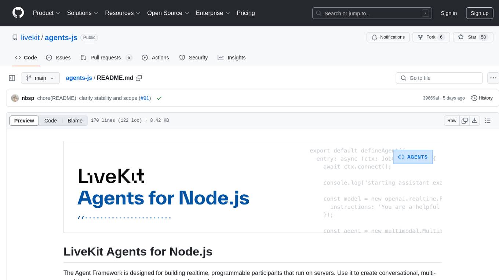Sign in to GitHub
The width and height of the screenshot is (499, 280).
pos(449,13)
